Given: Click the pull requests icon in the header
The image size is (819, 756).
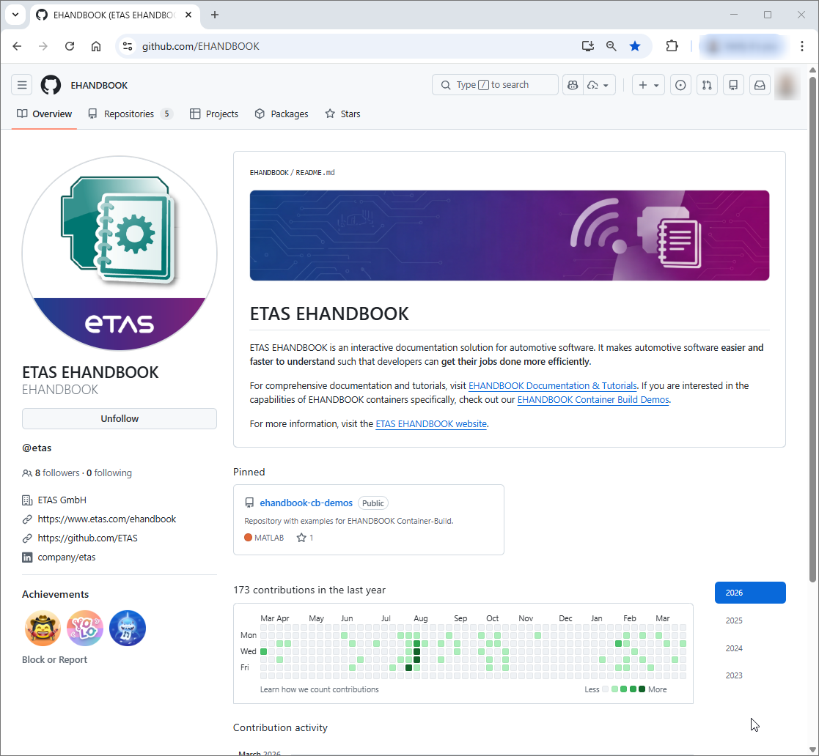Looking at the screenshot, I should point(707,84).
